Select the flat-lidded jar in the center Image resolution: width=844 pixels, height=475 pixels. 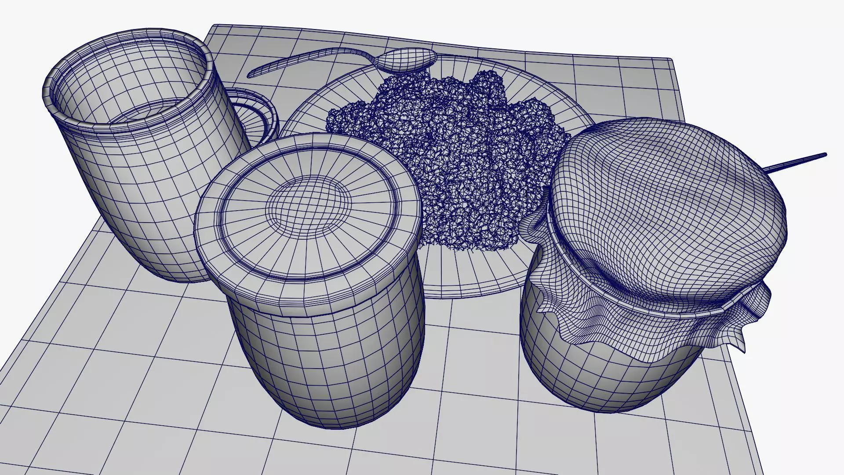(310, 281)
